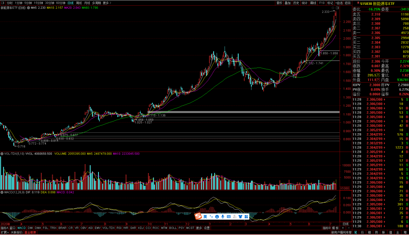This screenshot has height=235, width=409.
Task: Click the 复权 button
Action: [279, 3]
